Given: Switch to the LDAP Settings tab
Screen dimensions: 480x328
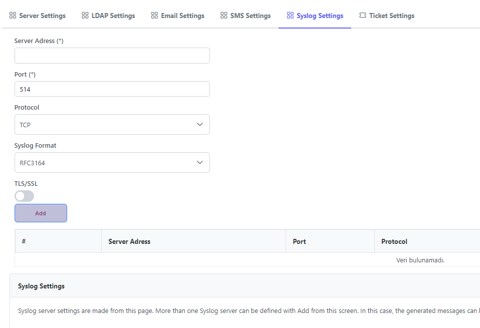Looking at the screenshot, I should coord(113,16).
